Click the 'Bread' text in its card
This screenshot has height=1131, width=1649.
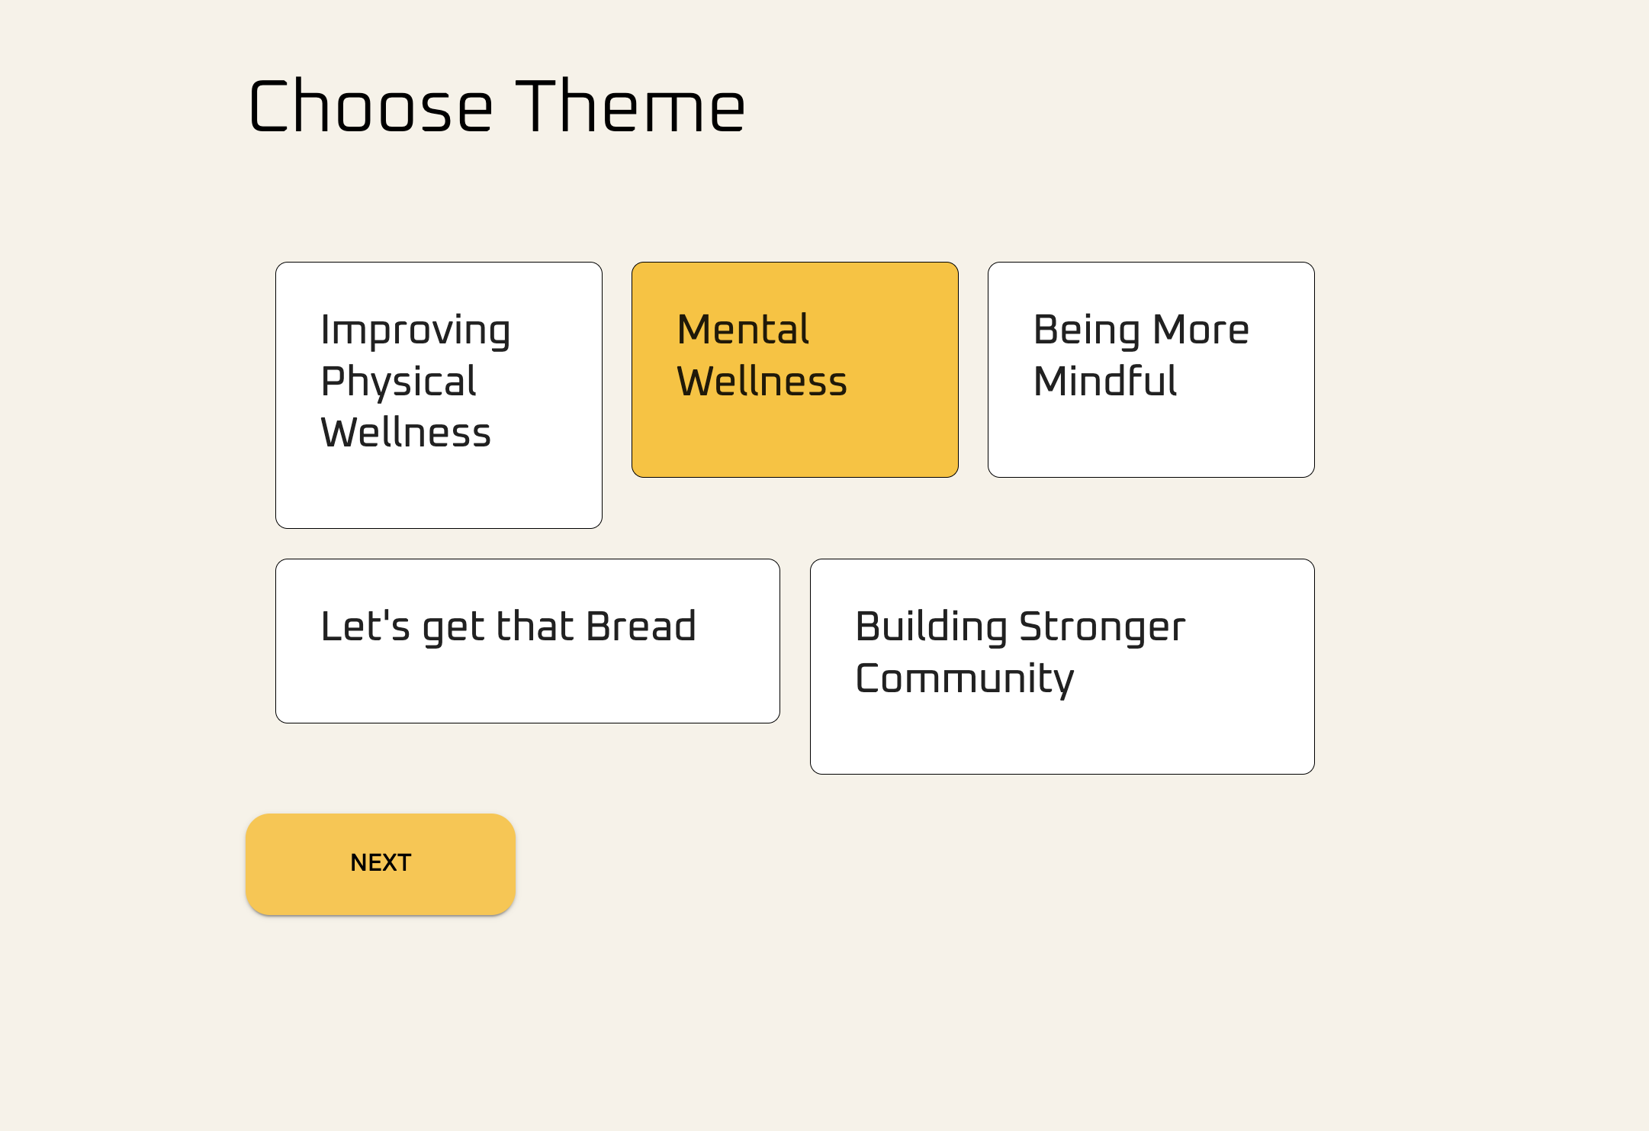tap(641, 626)
